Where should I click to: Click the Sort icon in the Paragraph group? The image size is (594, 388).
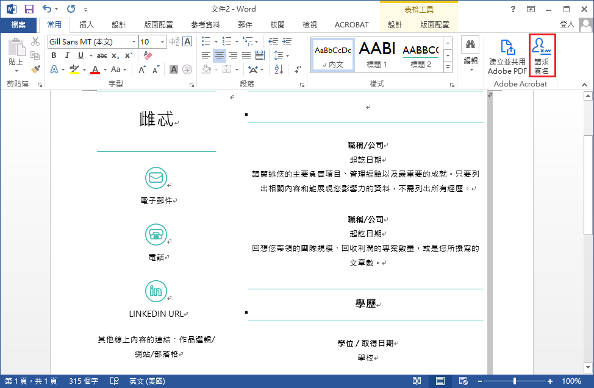click(278, 69)
